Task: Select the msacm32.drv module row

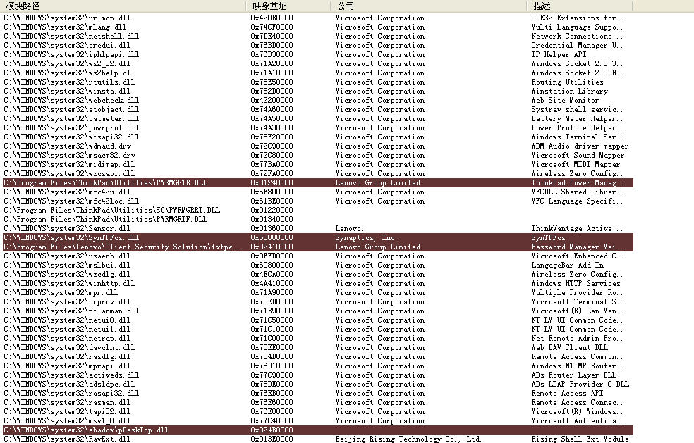Action: tap(318, 155)
